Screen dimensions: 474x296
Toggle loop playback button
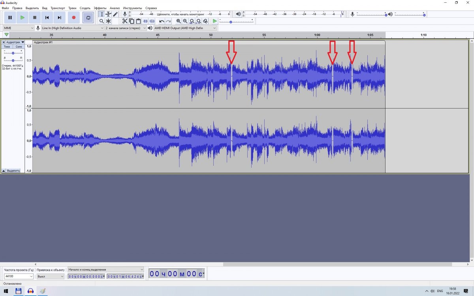(88, 17)
